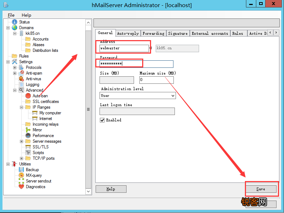
Task: Click the Anti-spam envelope icon
Action: click(21, 73)
